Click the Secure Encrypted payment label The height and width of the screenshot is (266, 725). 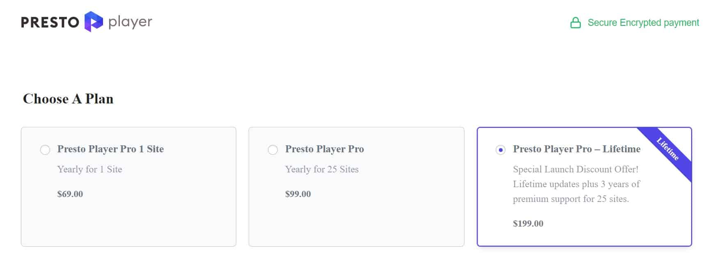(x=643, y=23)
